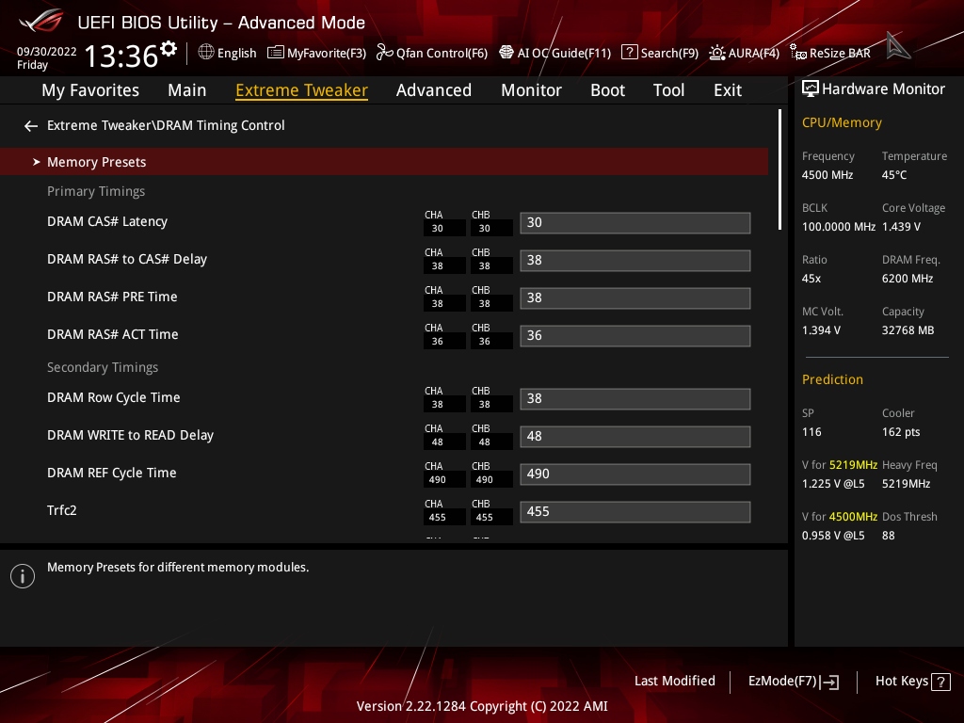Expand the Memory Presets submenu

(x=384, y=162)
